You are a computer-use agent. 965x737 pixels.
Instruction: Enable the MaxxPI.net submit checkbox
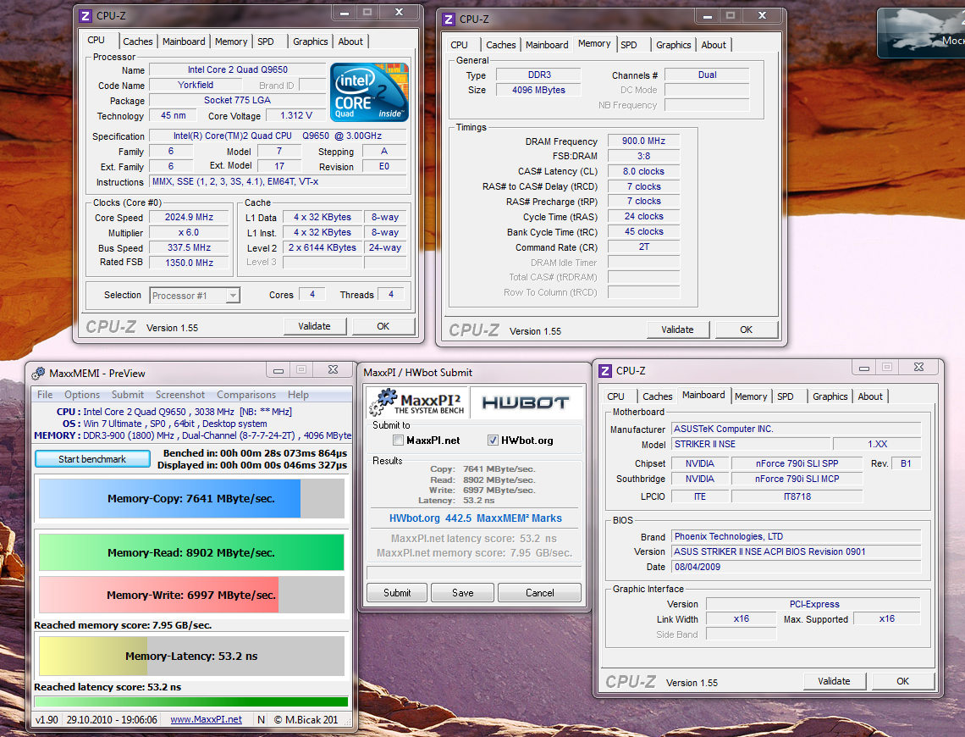pyautogui.click(x=398, y=441)
